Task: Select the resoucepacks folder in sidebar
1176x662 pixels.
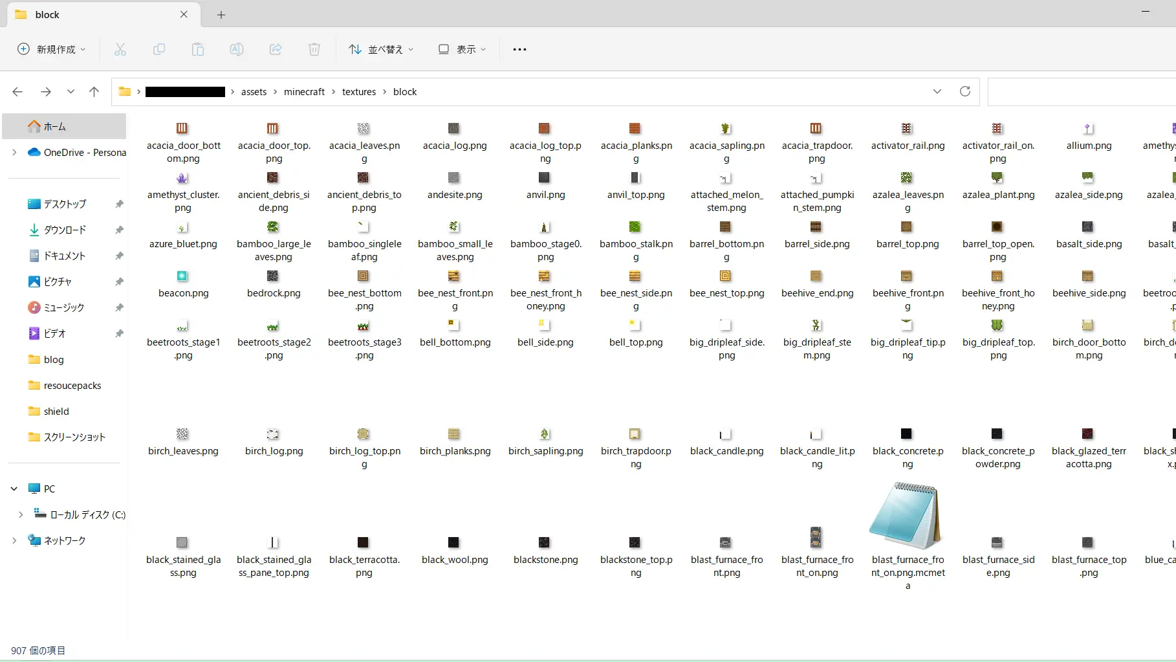Action: pyautogui.click(x=72, y=386)
